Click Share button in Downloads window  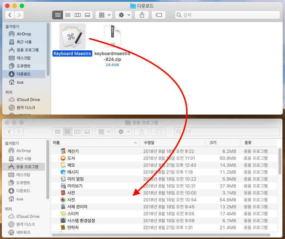click(142, 15)
